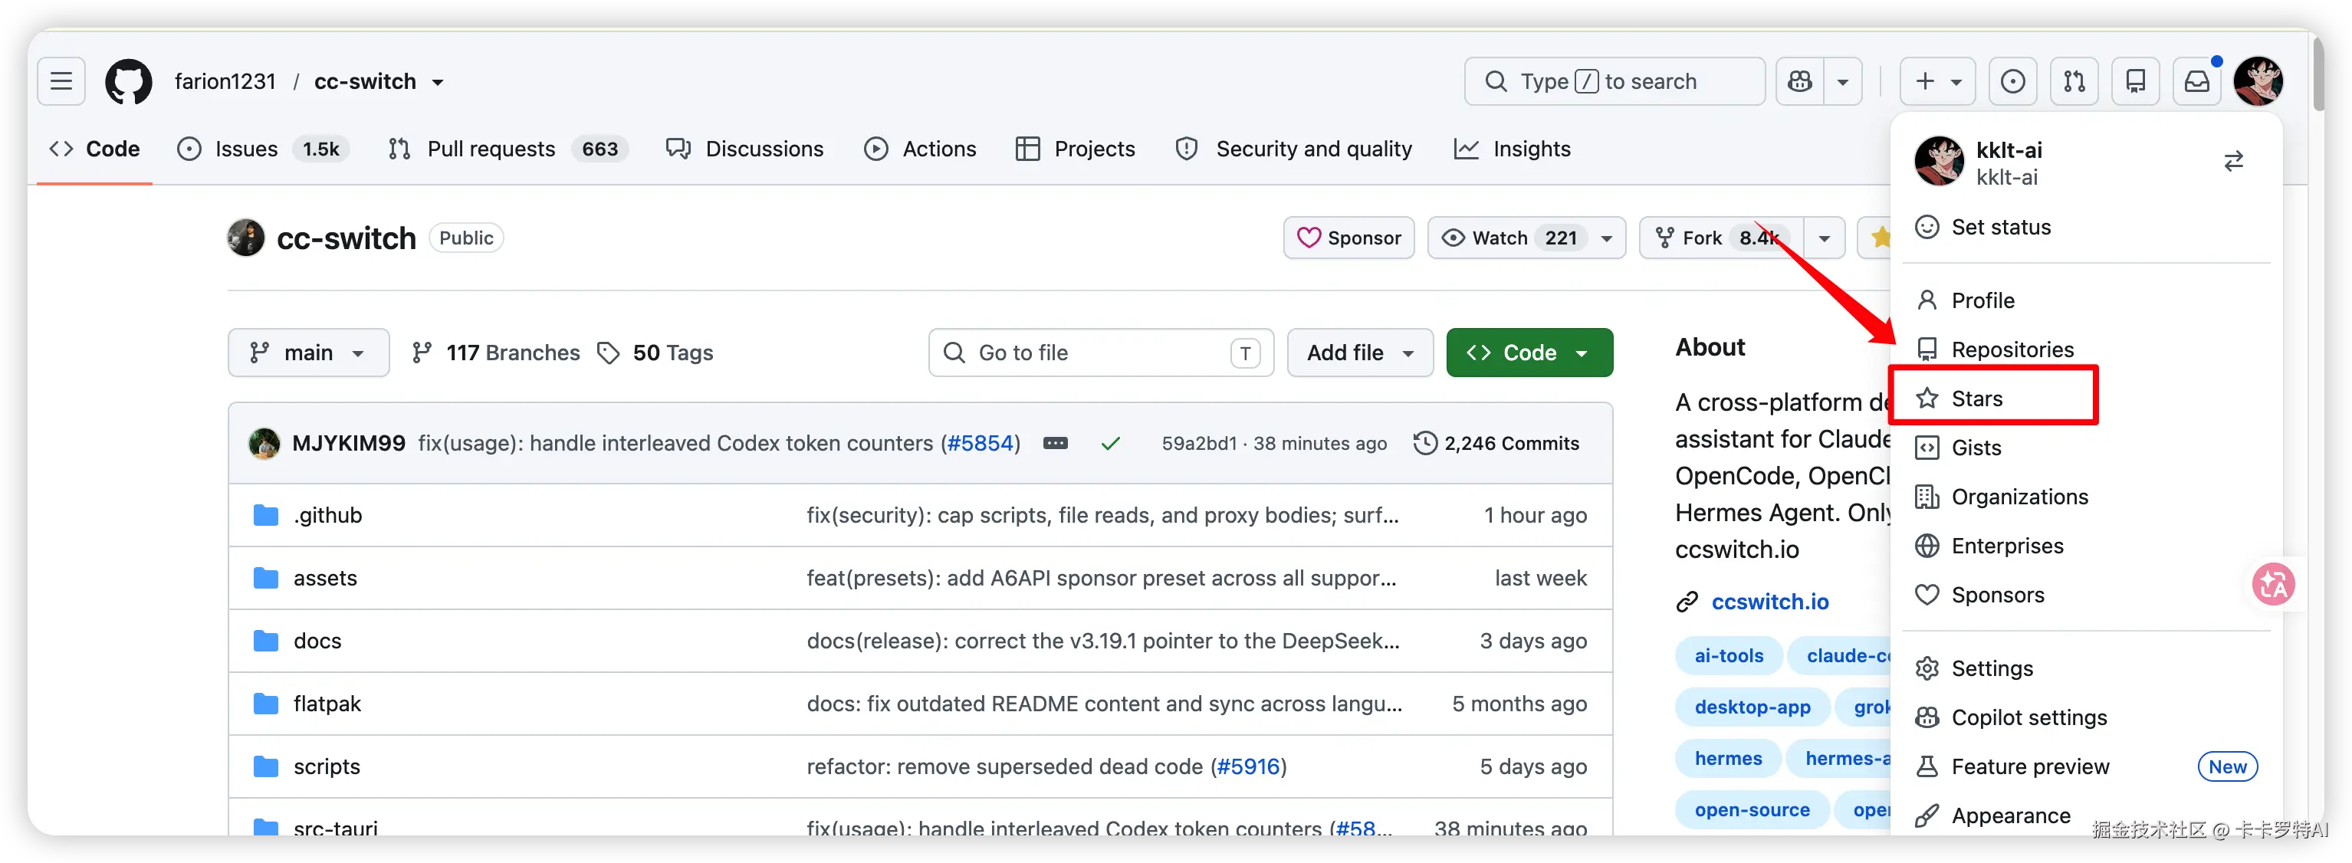Open the Security and quality tab
Image resolution: width=2352 pixels, height=863 pixels.
[1294, 149]
